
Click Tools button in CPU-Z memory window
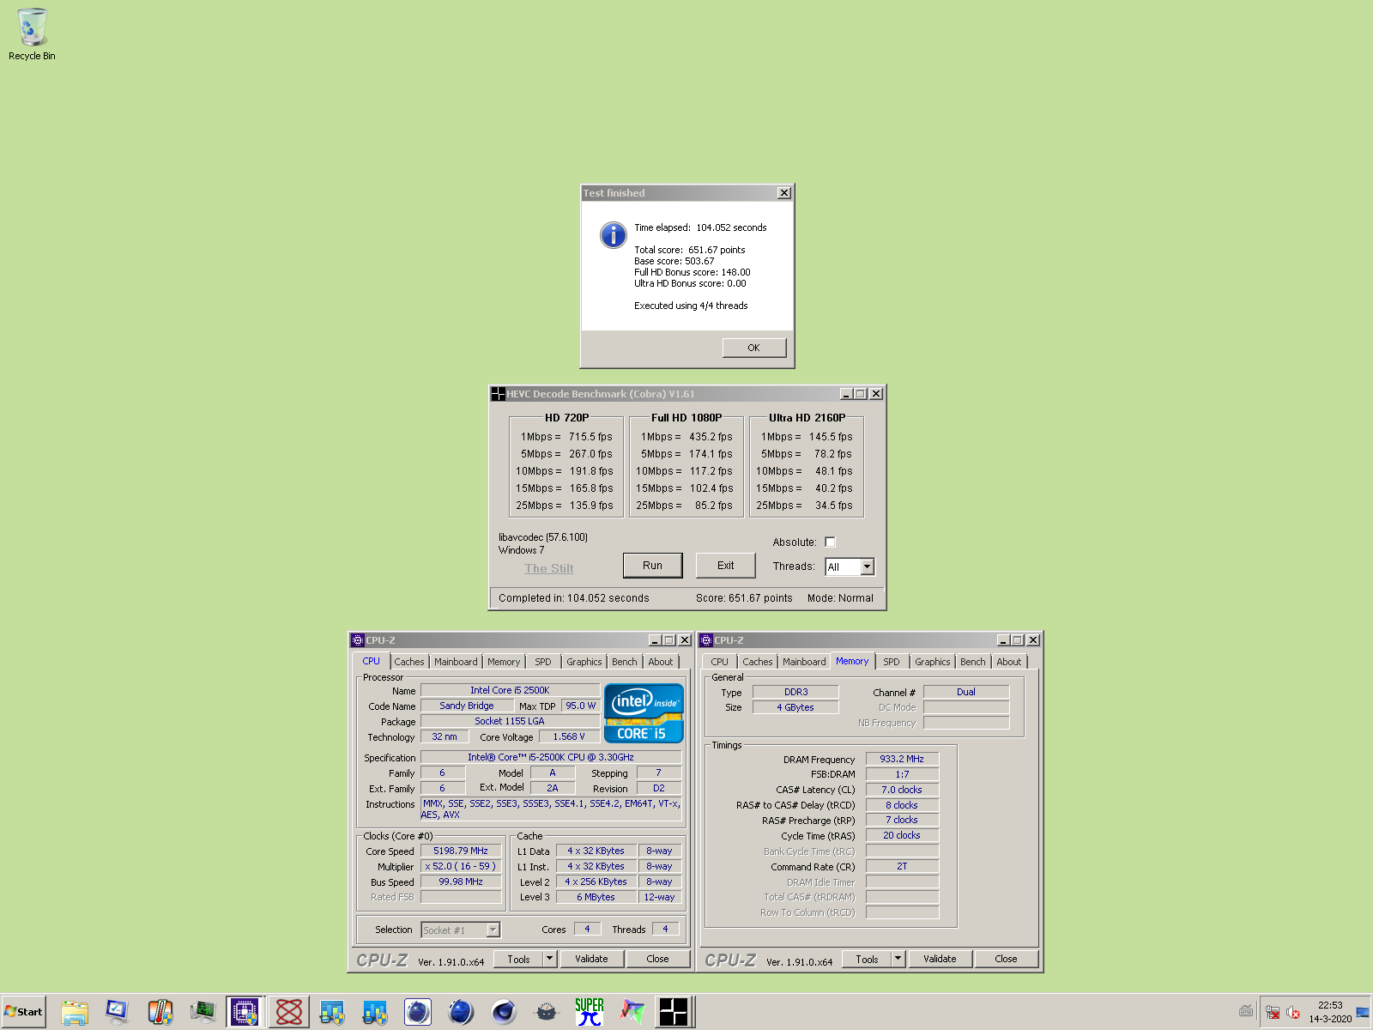coord(867,959)
